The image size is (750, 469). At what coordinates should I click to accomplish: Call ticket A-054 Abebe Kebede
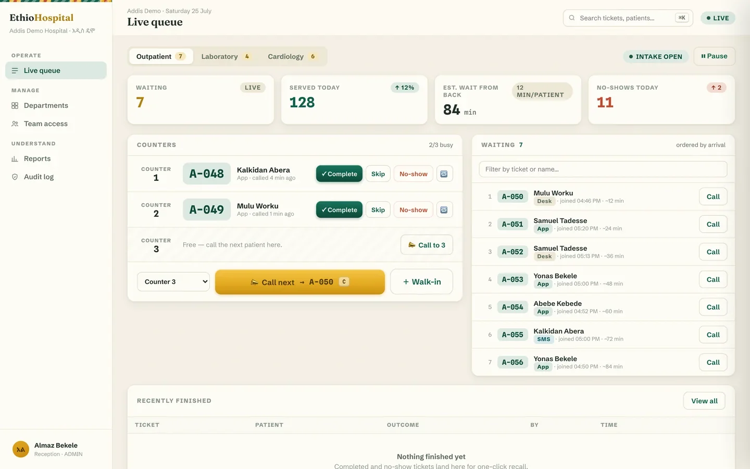pos(713,307)
